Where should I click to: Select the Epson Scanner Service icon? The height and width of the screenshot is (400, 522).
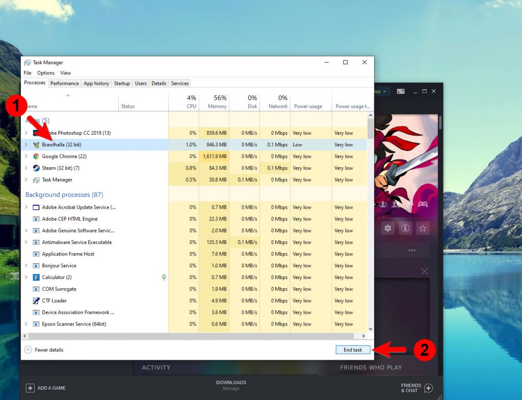(x=36, y=324)
